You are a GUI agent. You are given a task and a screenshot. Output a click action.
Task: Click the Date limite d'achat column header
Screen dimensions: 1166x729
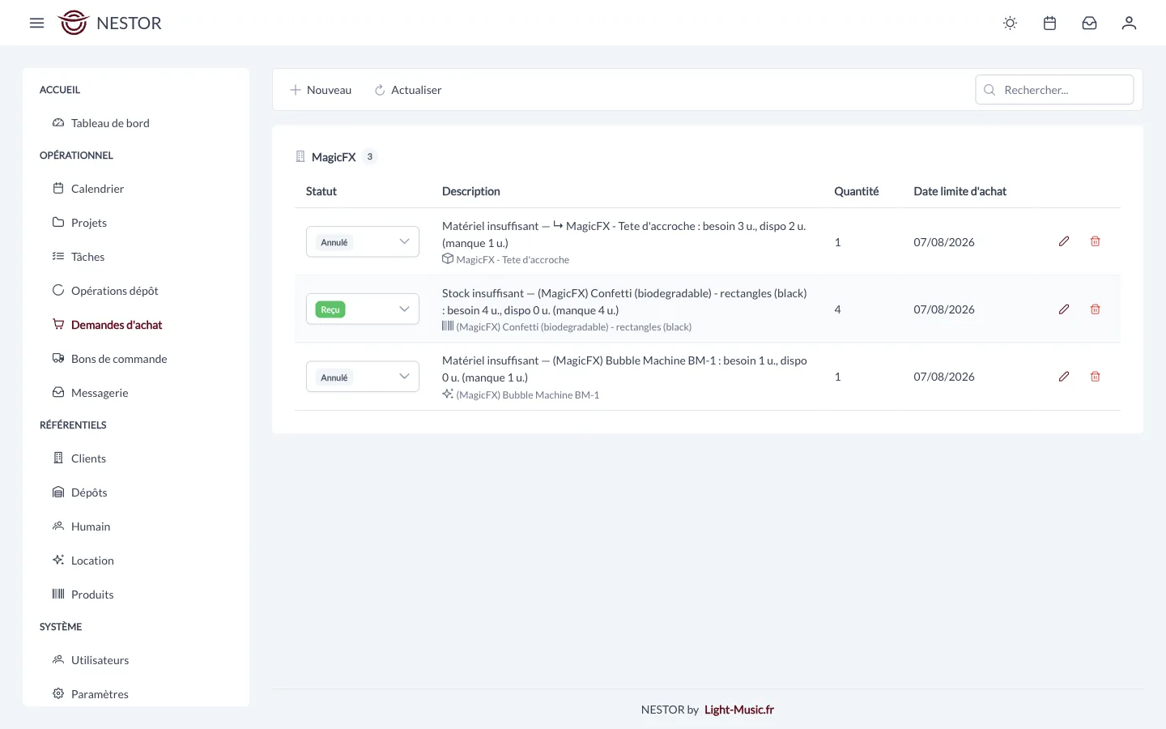click(x=960, y=191)
